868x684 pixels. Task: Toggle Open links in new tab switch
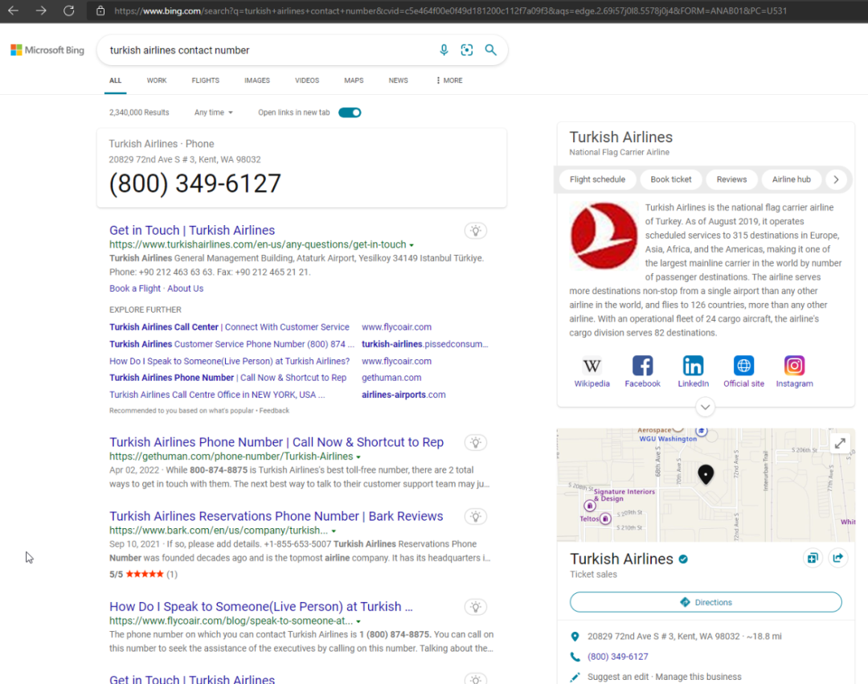pyautogui.click(x=350, y=113)
